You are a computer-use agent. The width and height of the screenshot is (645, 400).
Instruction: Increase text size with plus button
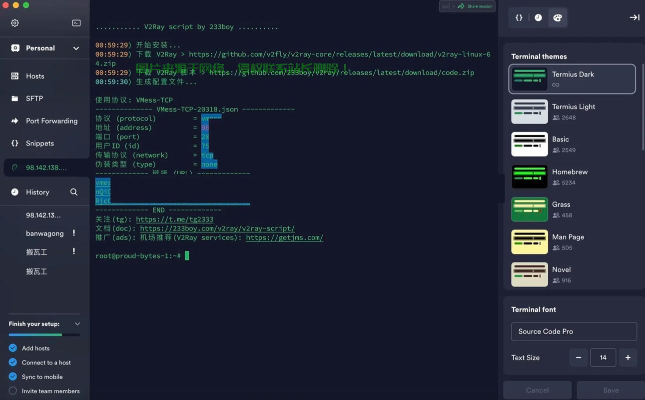[628, 357]
